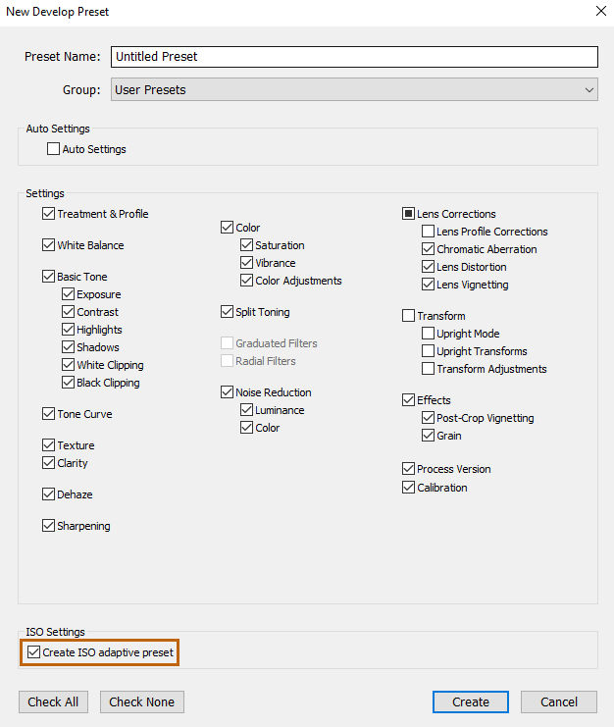This screenshot has width=614, height=727.
Task: Enable the Transform group checkbox
Action: (408, 316)
